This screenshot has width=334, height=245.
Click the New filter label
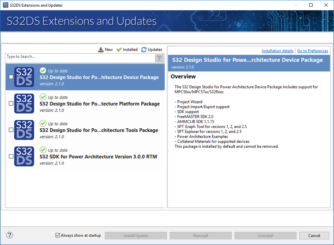pyautogui.click(x=109, y=50)
